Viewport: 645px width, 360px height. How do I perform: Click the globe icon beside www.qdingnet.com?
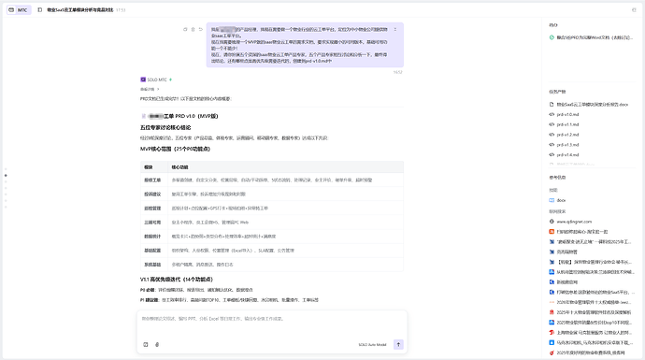[x=552, y=222]
